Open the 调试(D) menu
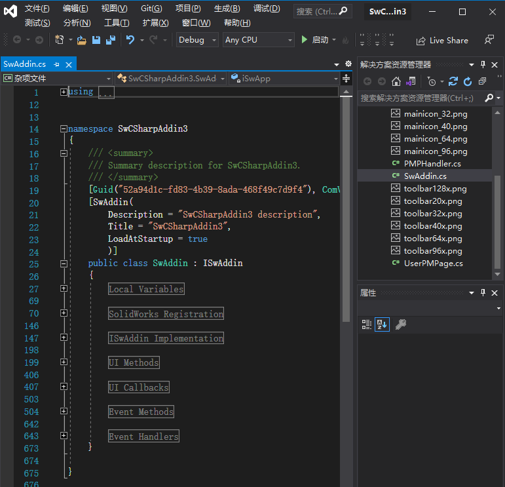This screenshot has height=487, width=505. tap(267, 9)
